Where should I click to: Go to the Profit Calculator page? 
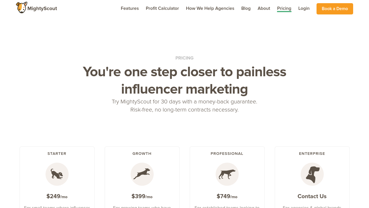point(162,8)
